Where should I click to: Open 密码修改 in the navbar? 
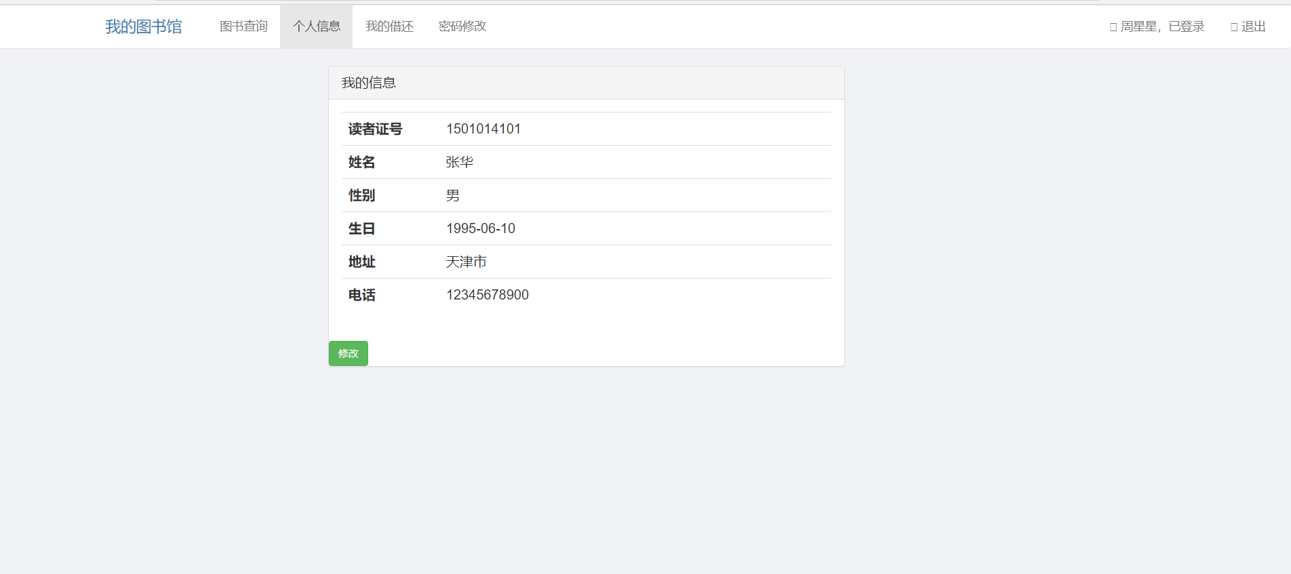(x=462, y=26)
